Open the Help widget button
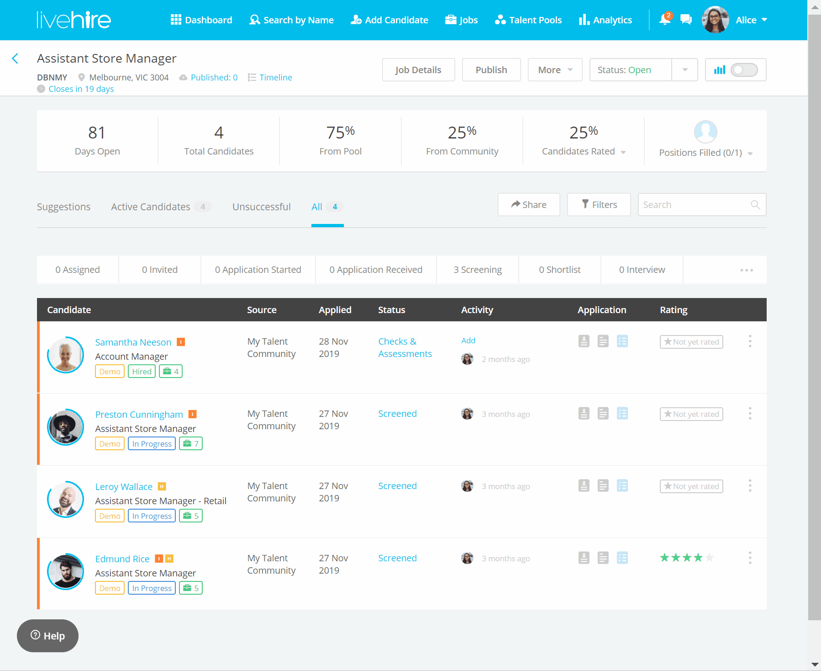 pyautogui.click(x=47, y=636)
